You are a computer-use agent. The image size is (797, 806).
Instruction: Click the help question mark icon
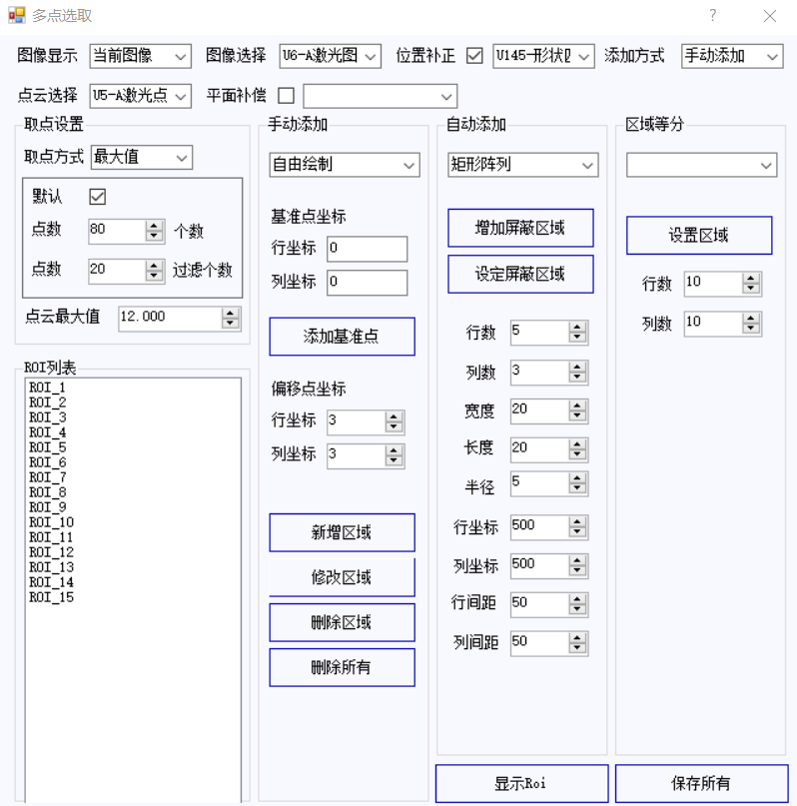click(x=712, y=16)
